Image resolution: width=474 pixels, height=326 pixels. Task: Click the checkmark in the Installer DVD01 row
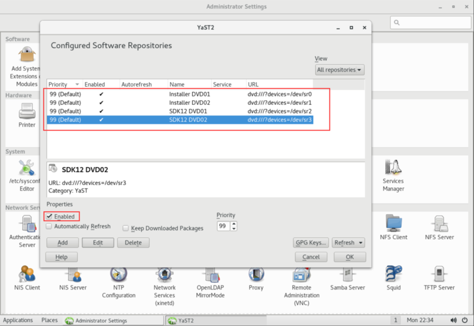click(x=101, y=94)
